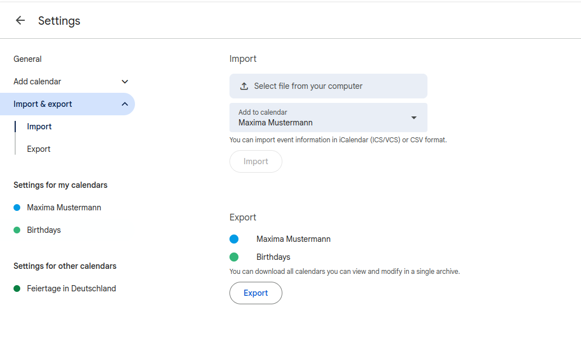Open the Add to calendar dropdown
581x356 pixels.
tap(413, 118)
